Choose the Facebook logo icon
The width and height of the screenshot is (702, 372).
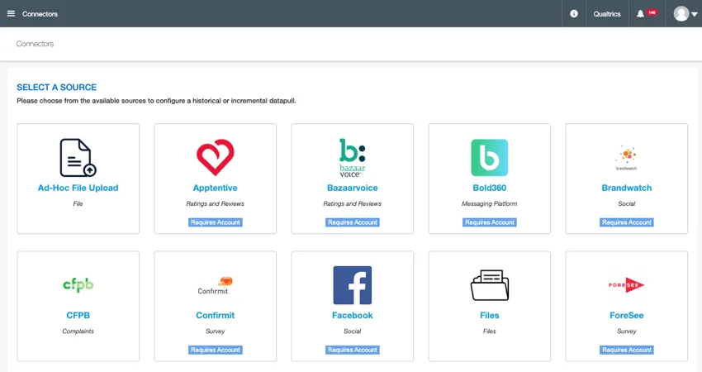point(352,285)
